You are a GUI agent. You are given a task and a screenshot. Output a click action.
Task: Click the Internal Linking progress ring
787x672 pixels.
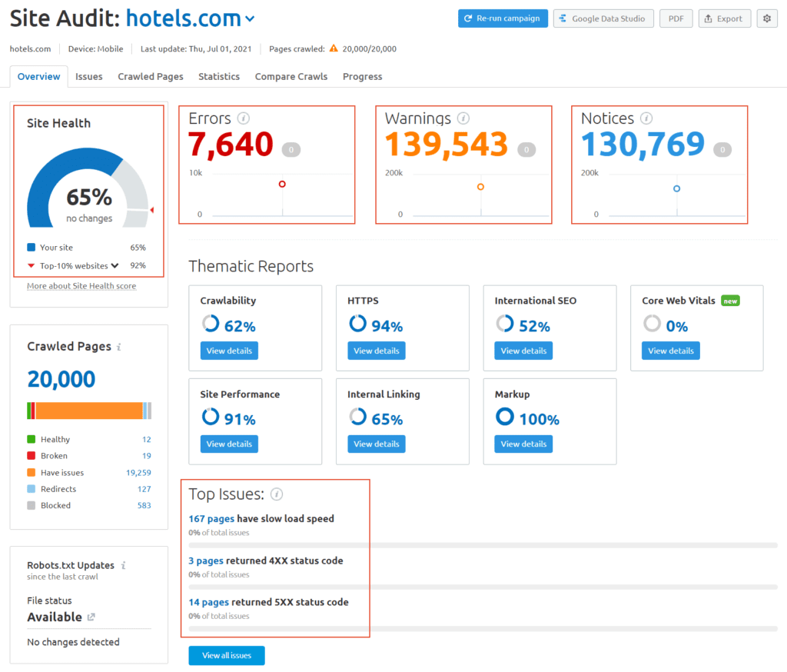pyautogui.click(x=358, y=417)
